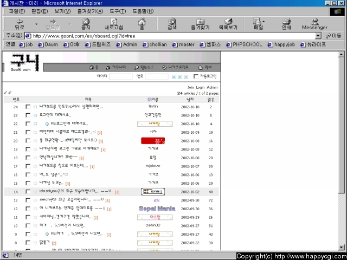Click the Back (뒤로) toolbar icon

20,24
